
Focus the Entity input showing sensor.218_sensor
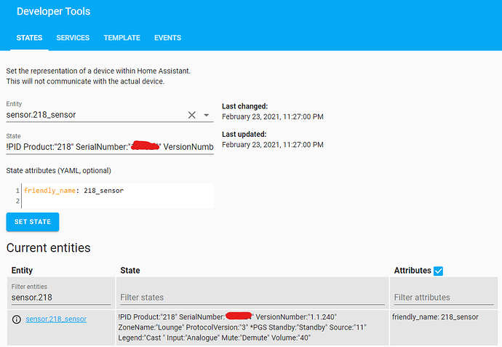tap(96, 115)
